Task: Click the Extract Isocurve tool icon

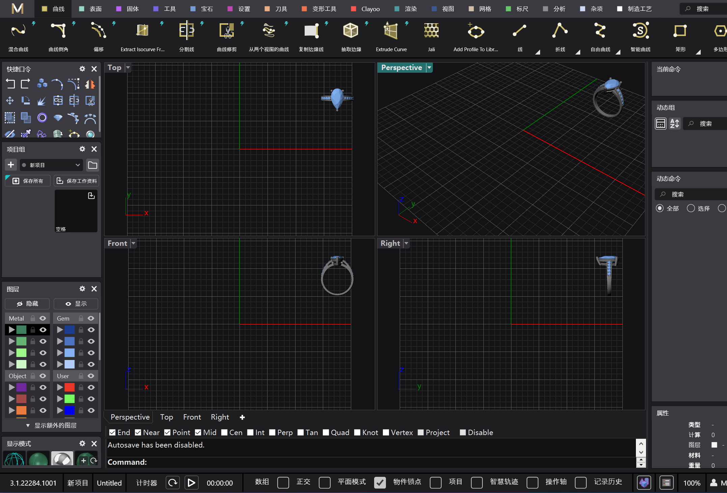Action: (x=142, y=31)
